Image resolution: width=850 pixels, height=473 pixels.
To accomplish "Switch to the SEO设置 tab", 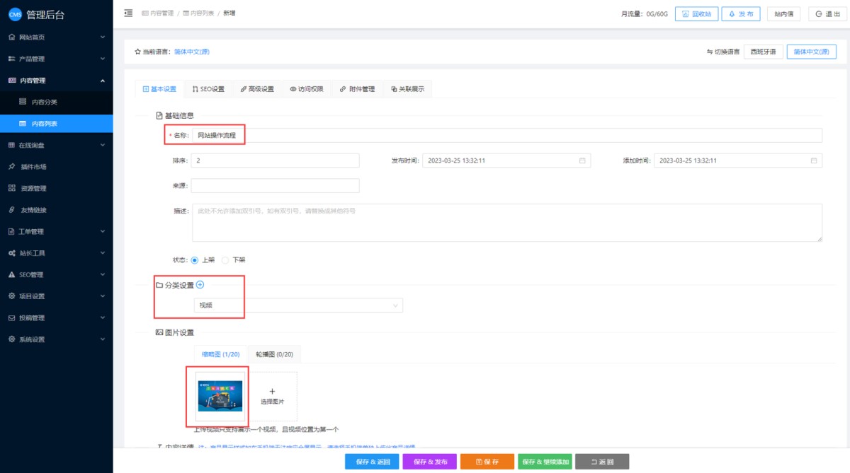I will 208,89.
